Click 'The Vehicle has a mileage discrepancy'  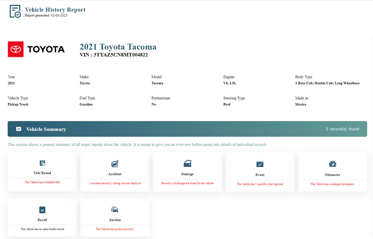click(x=332, y=184)
